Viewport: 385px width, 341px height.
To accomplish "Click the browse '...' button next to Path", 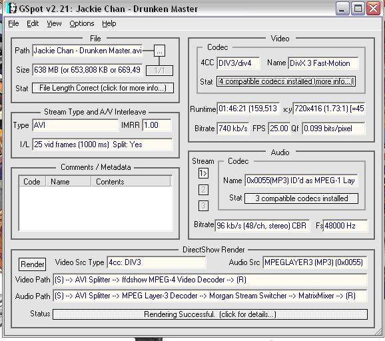I will [x=159, y=51].
